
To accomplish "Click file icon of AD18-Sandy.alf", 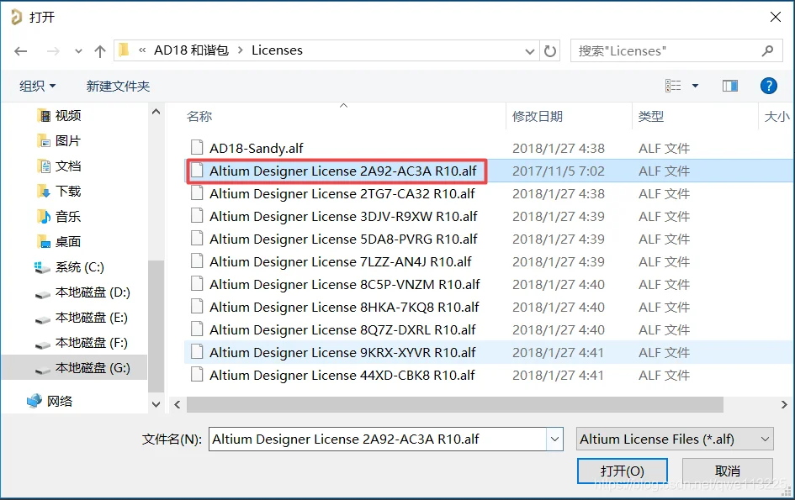I will pos(197,147).
